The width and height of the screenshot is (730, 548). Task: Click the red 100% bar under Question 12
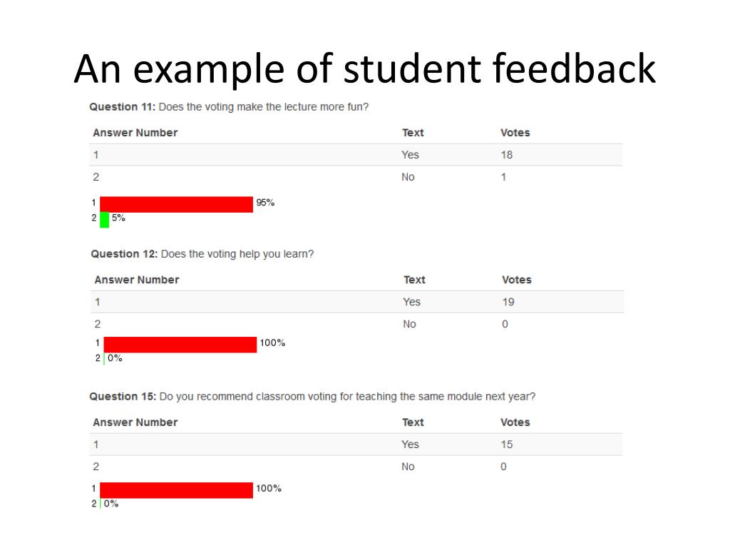pyautogui.click(x=180, y=345)
